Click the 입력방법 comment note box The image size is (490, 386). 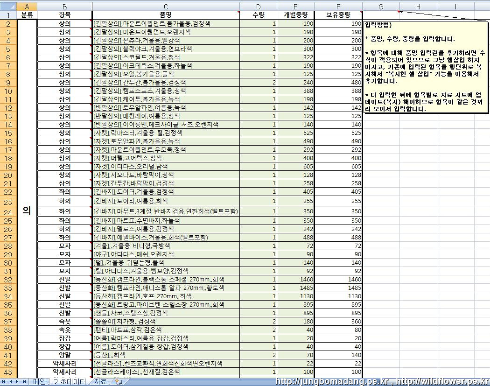click(426, 67)
